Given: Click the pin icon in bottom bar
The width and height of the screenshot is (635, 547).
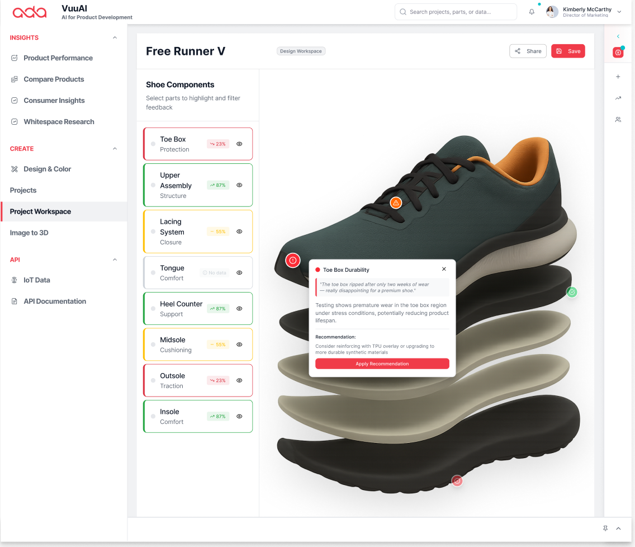Looking at the screenshot, I should tap(605, 529).
